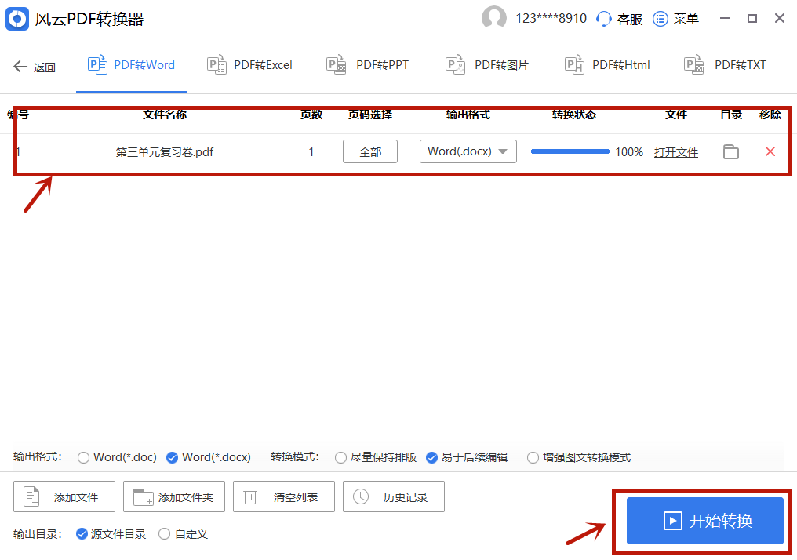
Task: Click the 文件名称 column header
Action: click(165, 115)
